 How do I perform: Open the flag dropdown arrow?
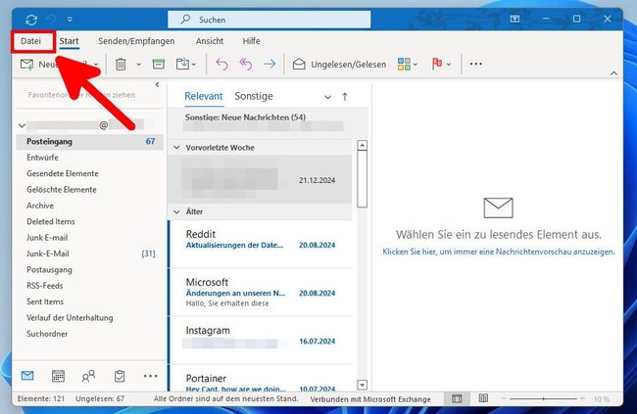click(x=449, y=65)
